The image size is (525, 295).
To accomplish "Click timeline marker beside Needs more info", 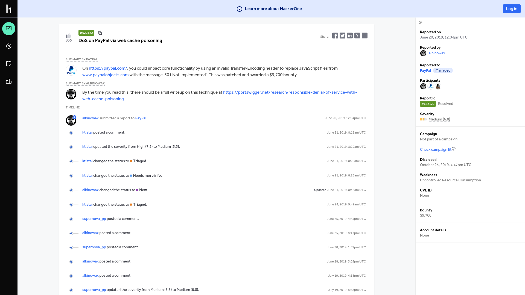I will click(71, 176).
